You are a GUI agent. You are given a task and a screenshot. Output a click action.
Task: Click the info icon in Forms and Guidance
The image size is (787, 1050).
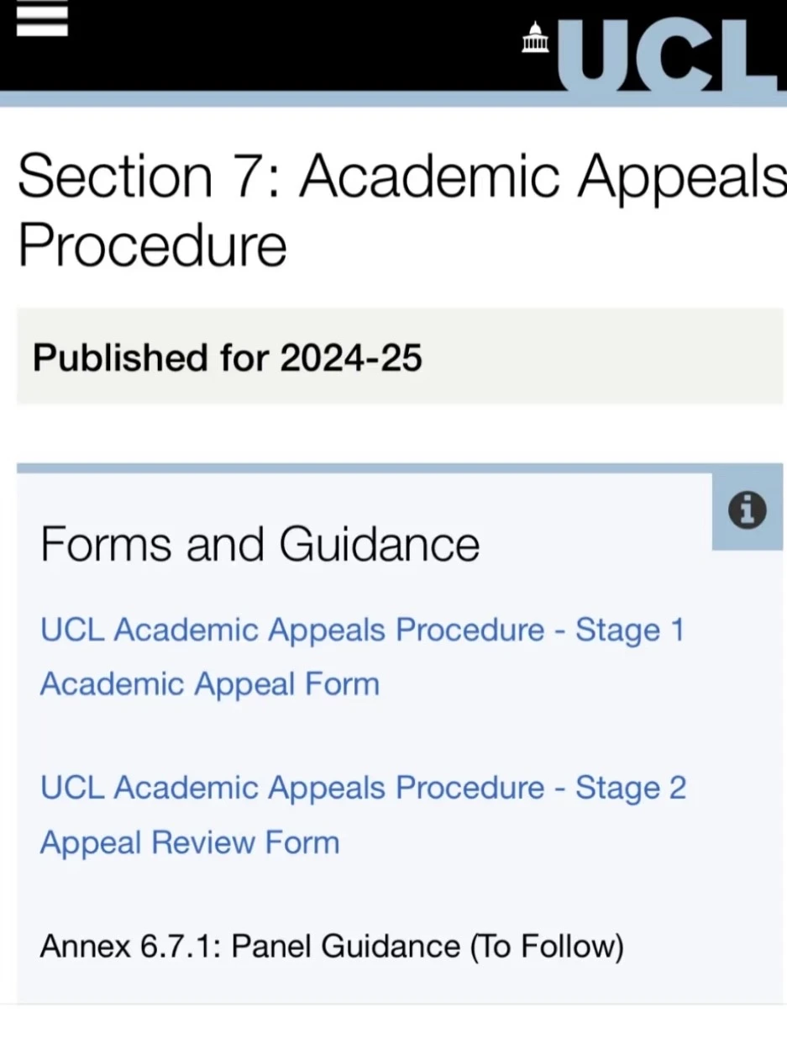click(x=747, y=510)
